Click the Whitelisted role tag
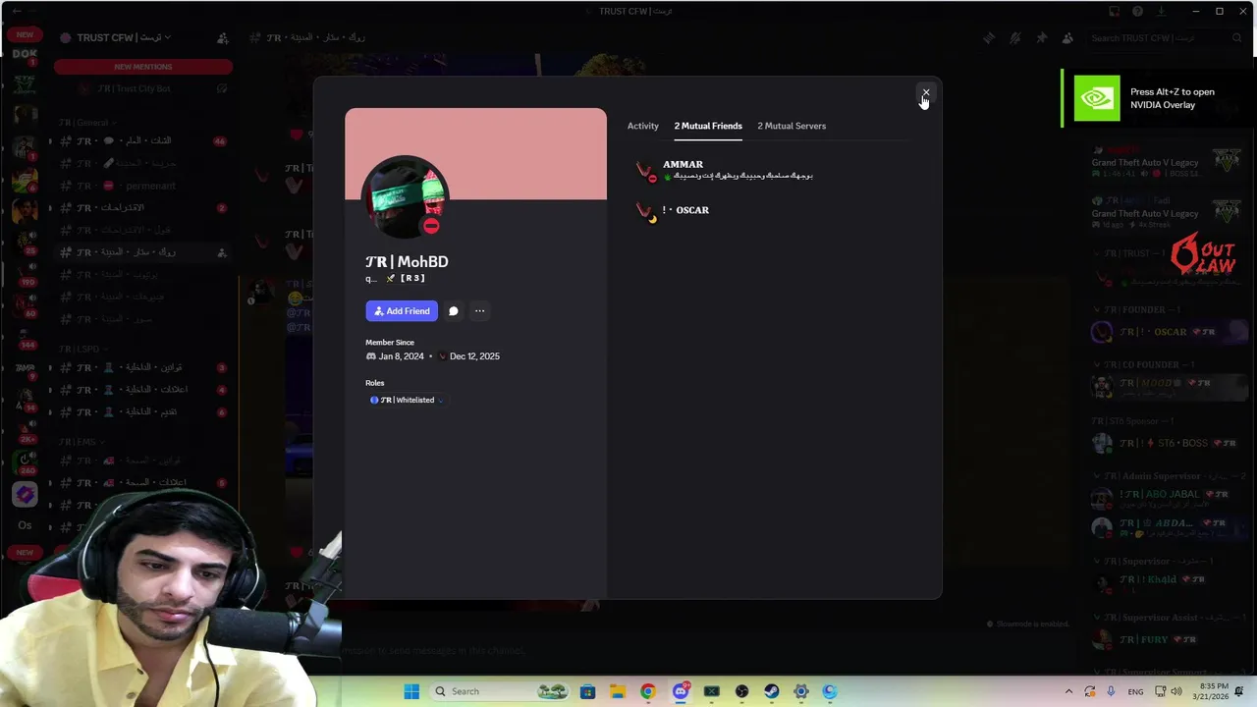The image size is (1257, 707). pos(407,400)
